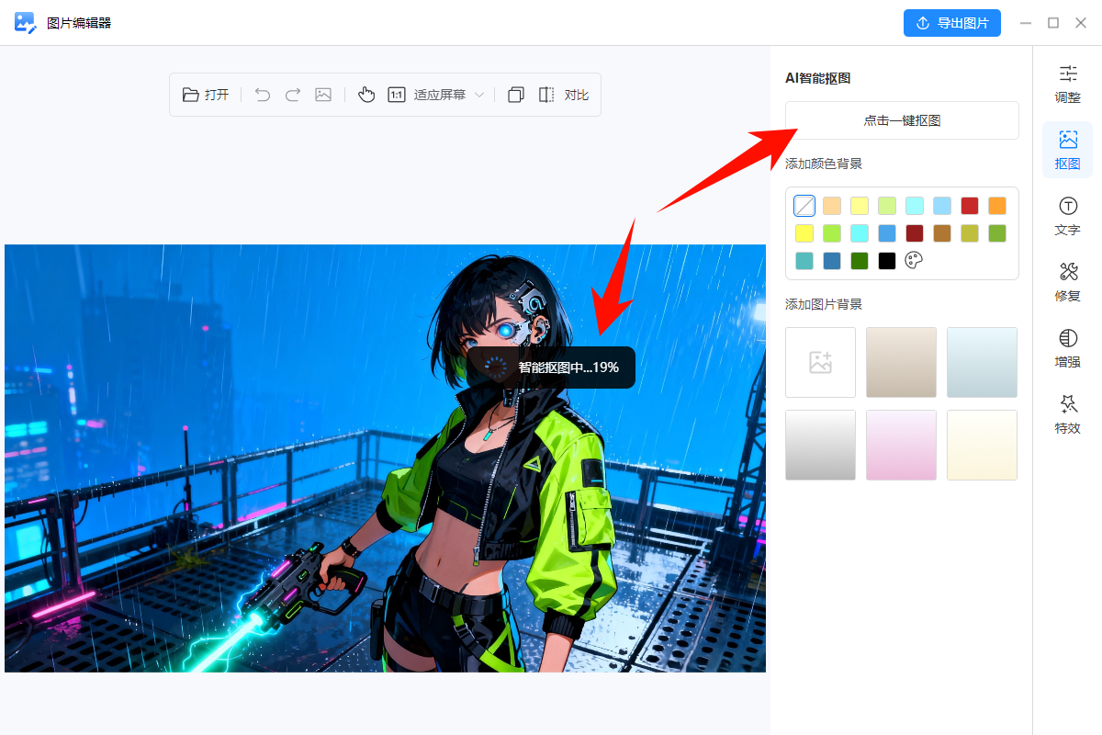Screen dimensions: 1102x735
Task: Select the transparent no-color background swatch
Action: coord(804,206)
